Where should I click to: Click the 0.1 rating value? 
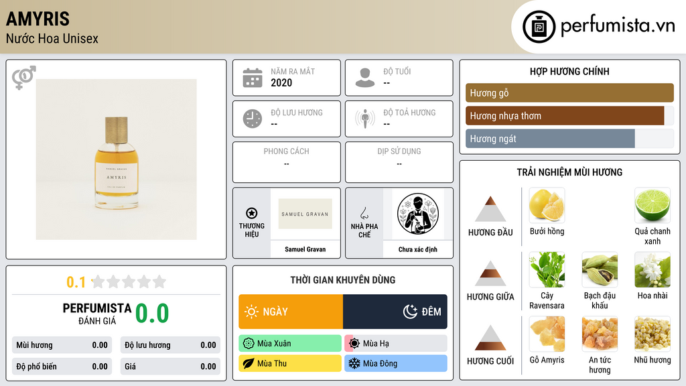(76, 282)
